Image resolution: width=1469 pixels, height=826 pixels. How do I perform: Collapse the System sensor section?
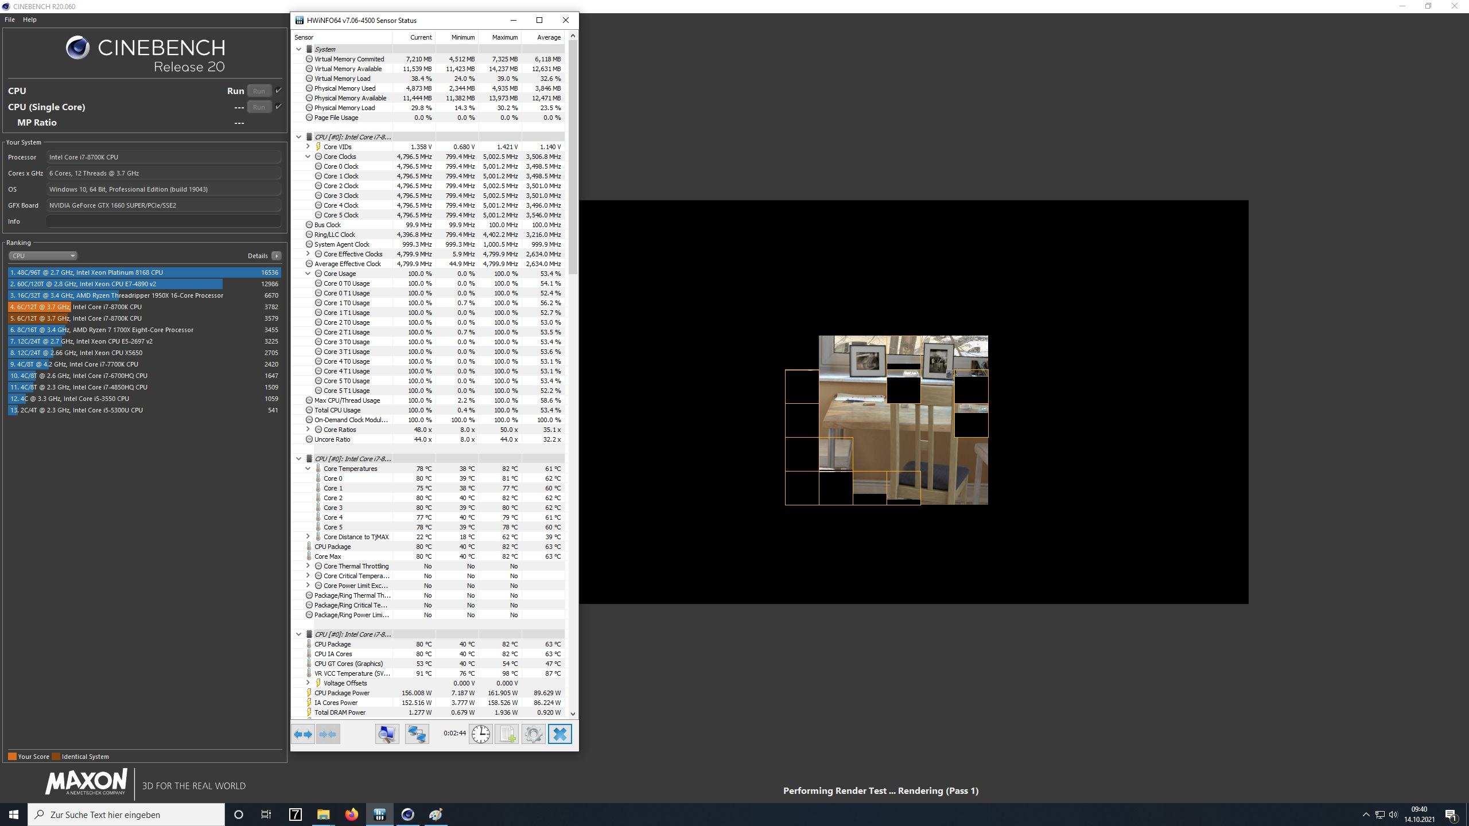[299, 49]
